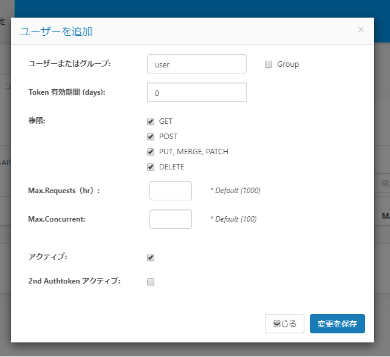Viewport: 390px width, 357px height.
Task: Toggle the PUT, MERGE, PATCH checkbox
Action: point(151,152)
